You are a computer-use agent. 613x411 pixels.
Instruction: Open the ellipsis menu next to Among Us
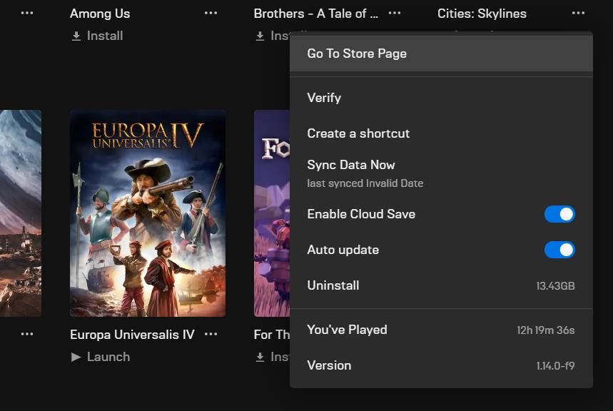[x=211, y=13]
